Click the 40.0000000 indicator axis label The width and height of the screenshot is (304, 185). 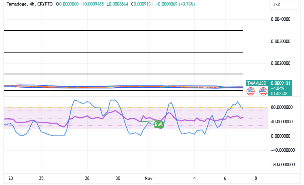282,122
